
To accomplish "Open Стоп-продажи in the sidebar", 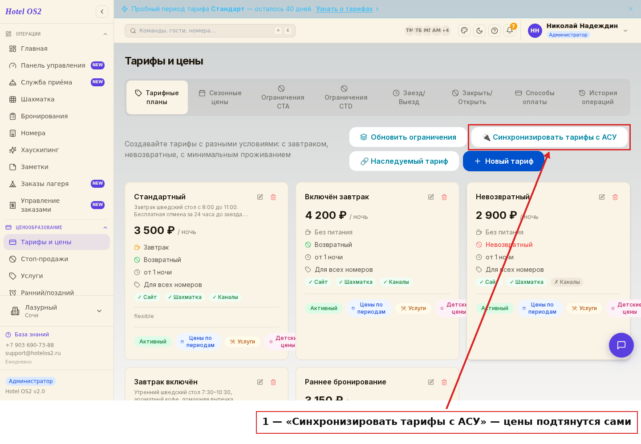I will click(57, 259).
